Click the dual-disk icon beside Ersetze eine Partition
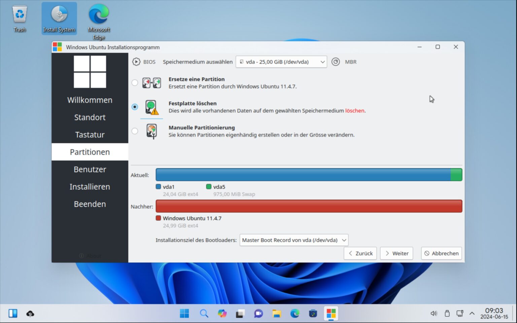 coord(151,82)
